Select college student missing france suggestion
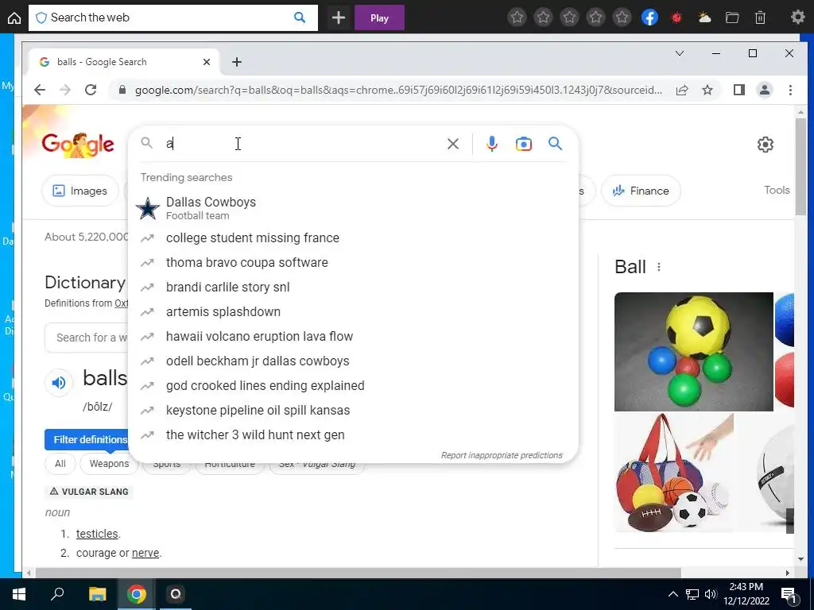Screen dimensions: 814x610 353,237
